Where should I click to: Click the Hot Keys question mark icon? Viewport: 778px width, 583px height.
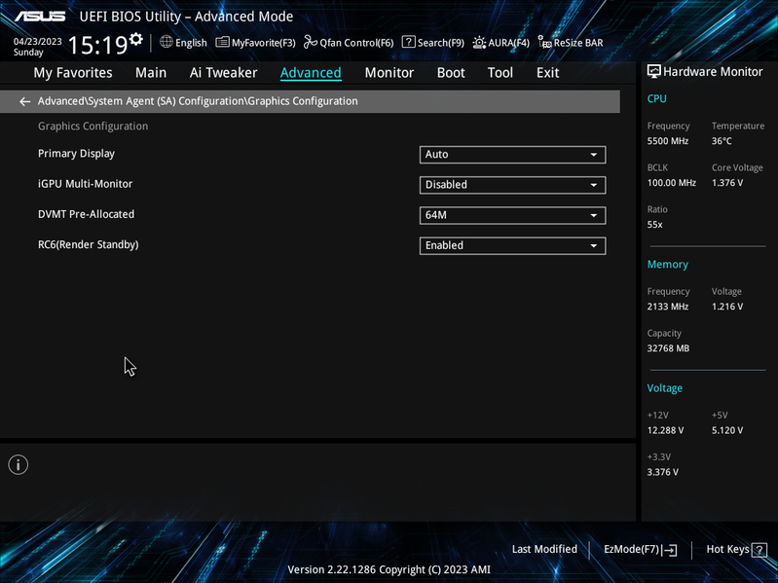759,550
